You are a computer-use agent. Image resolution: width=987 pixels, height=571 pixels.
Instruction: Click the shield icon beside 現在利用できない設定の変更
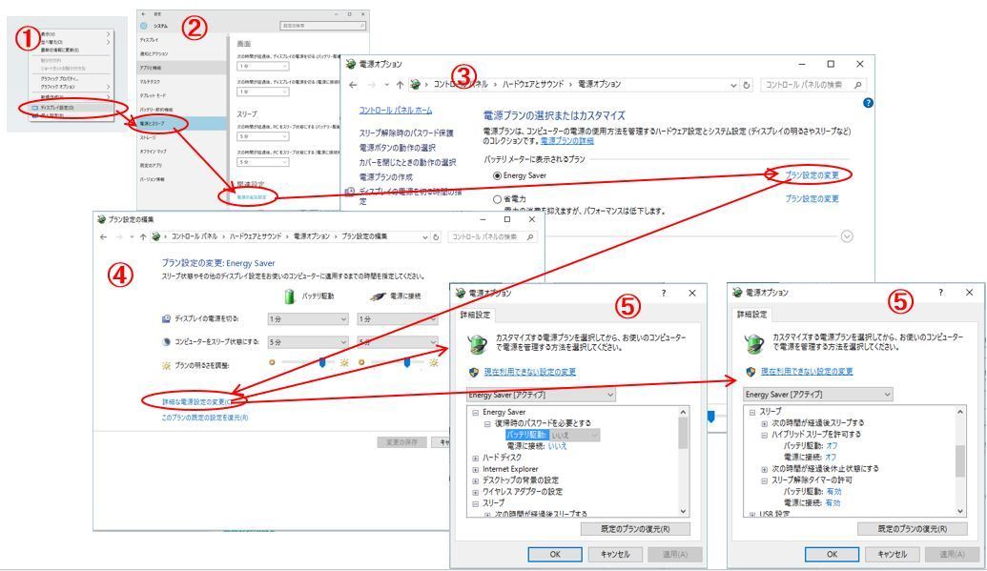coord(472,370)
